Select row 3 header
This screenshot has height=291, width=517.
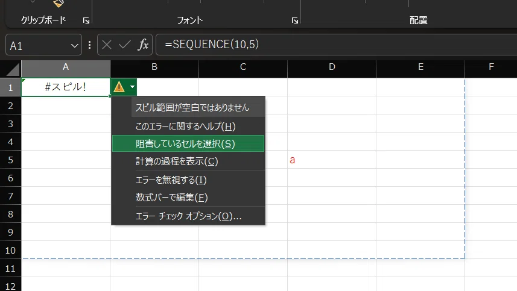10,124
